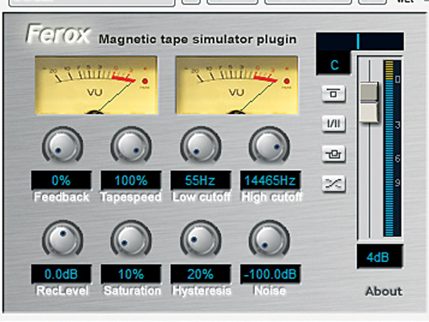The height and width of the screenshot is (322, 429).
Task: Click the High cutoff knob
Action: click(x=270, y=146)
